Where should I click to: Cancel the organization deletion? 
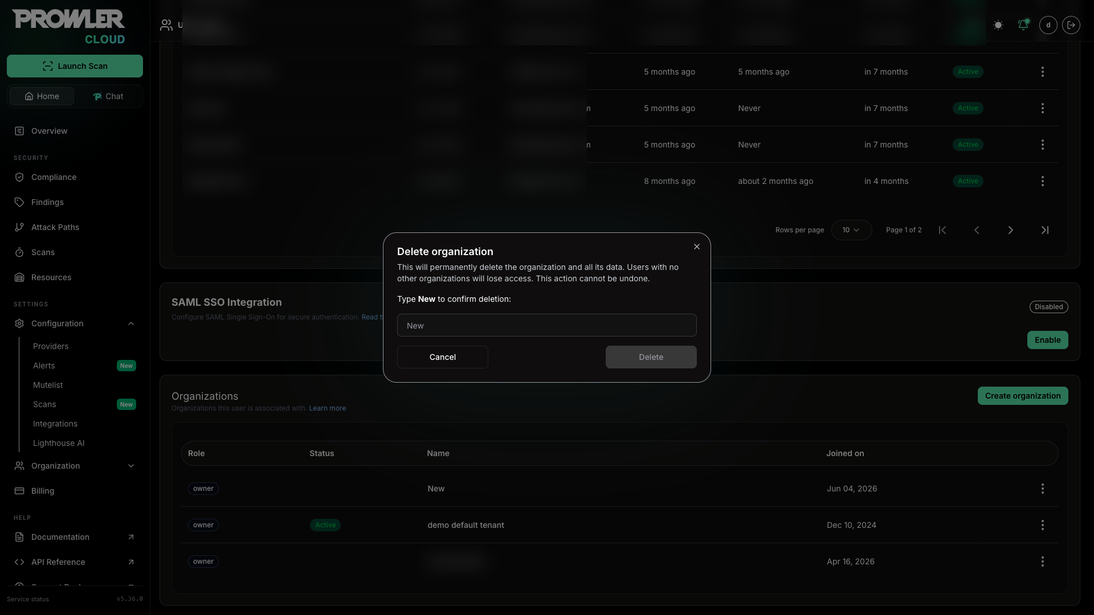tap(442, 357)
